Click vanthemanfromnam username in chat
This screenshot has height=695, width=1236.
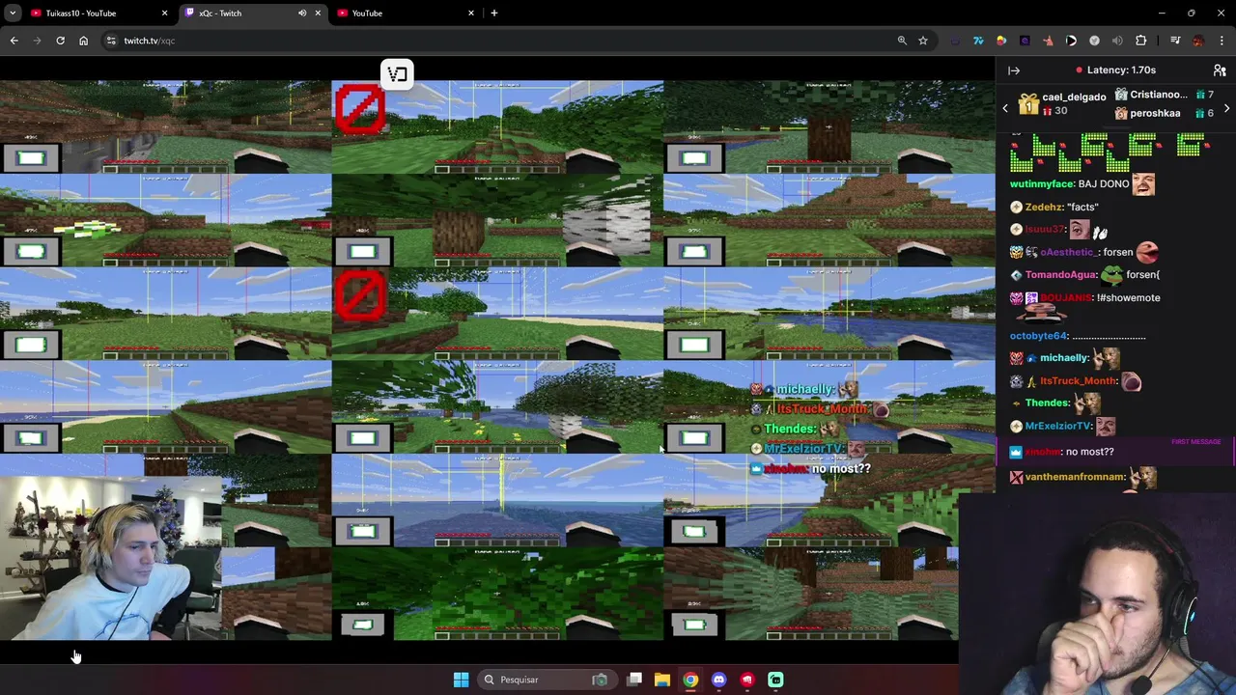1076,477
